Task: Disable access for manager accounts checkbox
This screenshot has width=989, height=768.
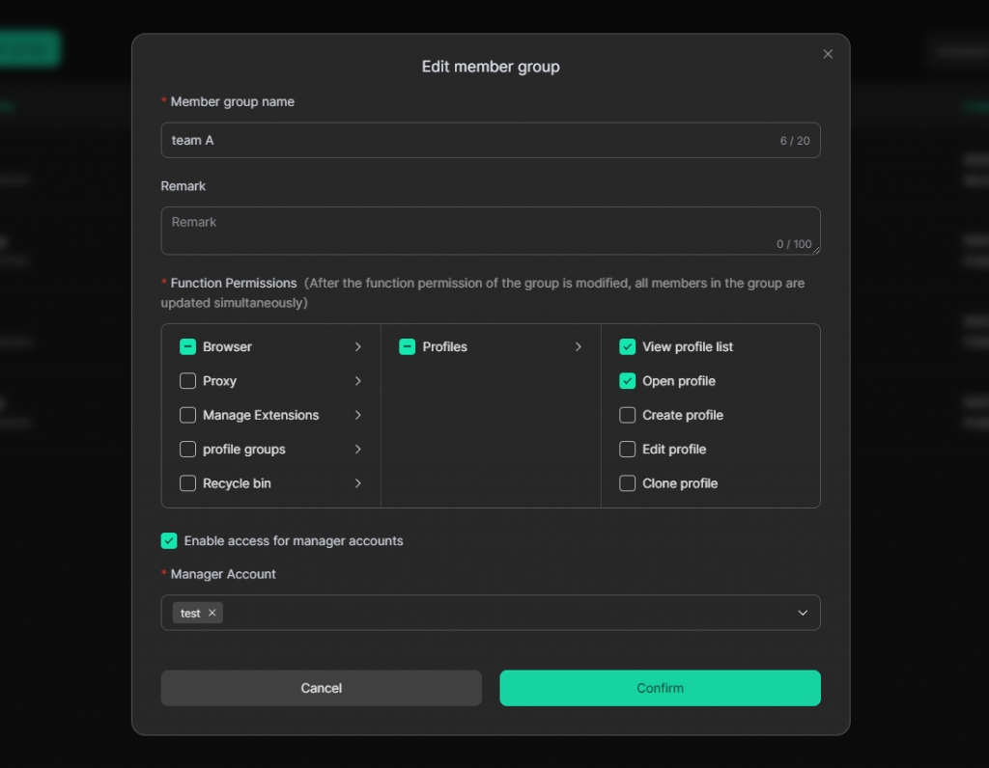Action: pyautogui.click(x=169, y=541)
